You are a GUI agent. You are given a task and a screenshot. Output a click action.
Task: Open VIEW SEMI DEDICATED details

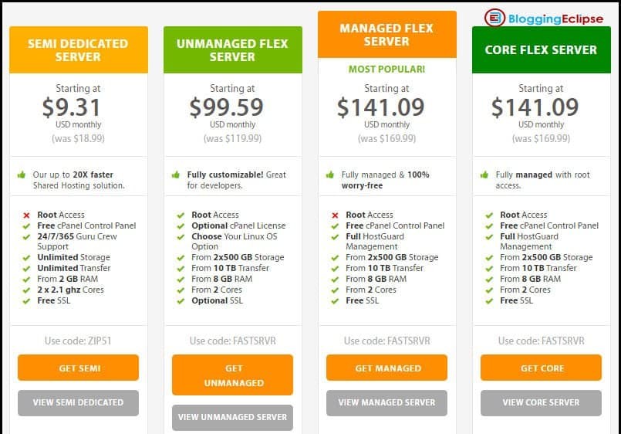(x=79, y=402)
